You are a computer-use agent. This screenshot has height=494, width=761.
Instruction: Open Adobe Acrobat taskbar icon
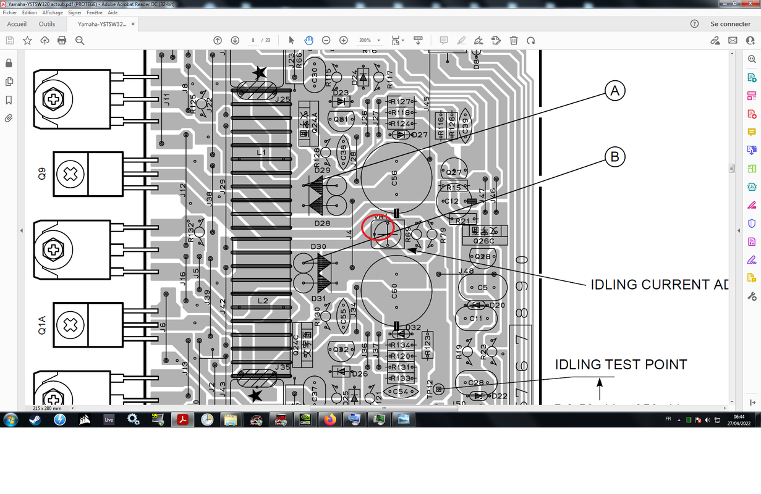(x=182, y=419)
